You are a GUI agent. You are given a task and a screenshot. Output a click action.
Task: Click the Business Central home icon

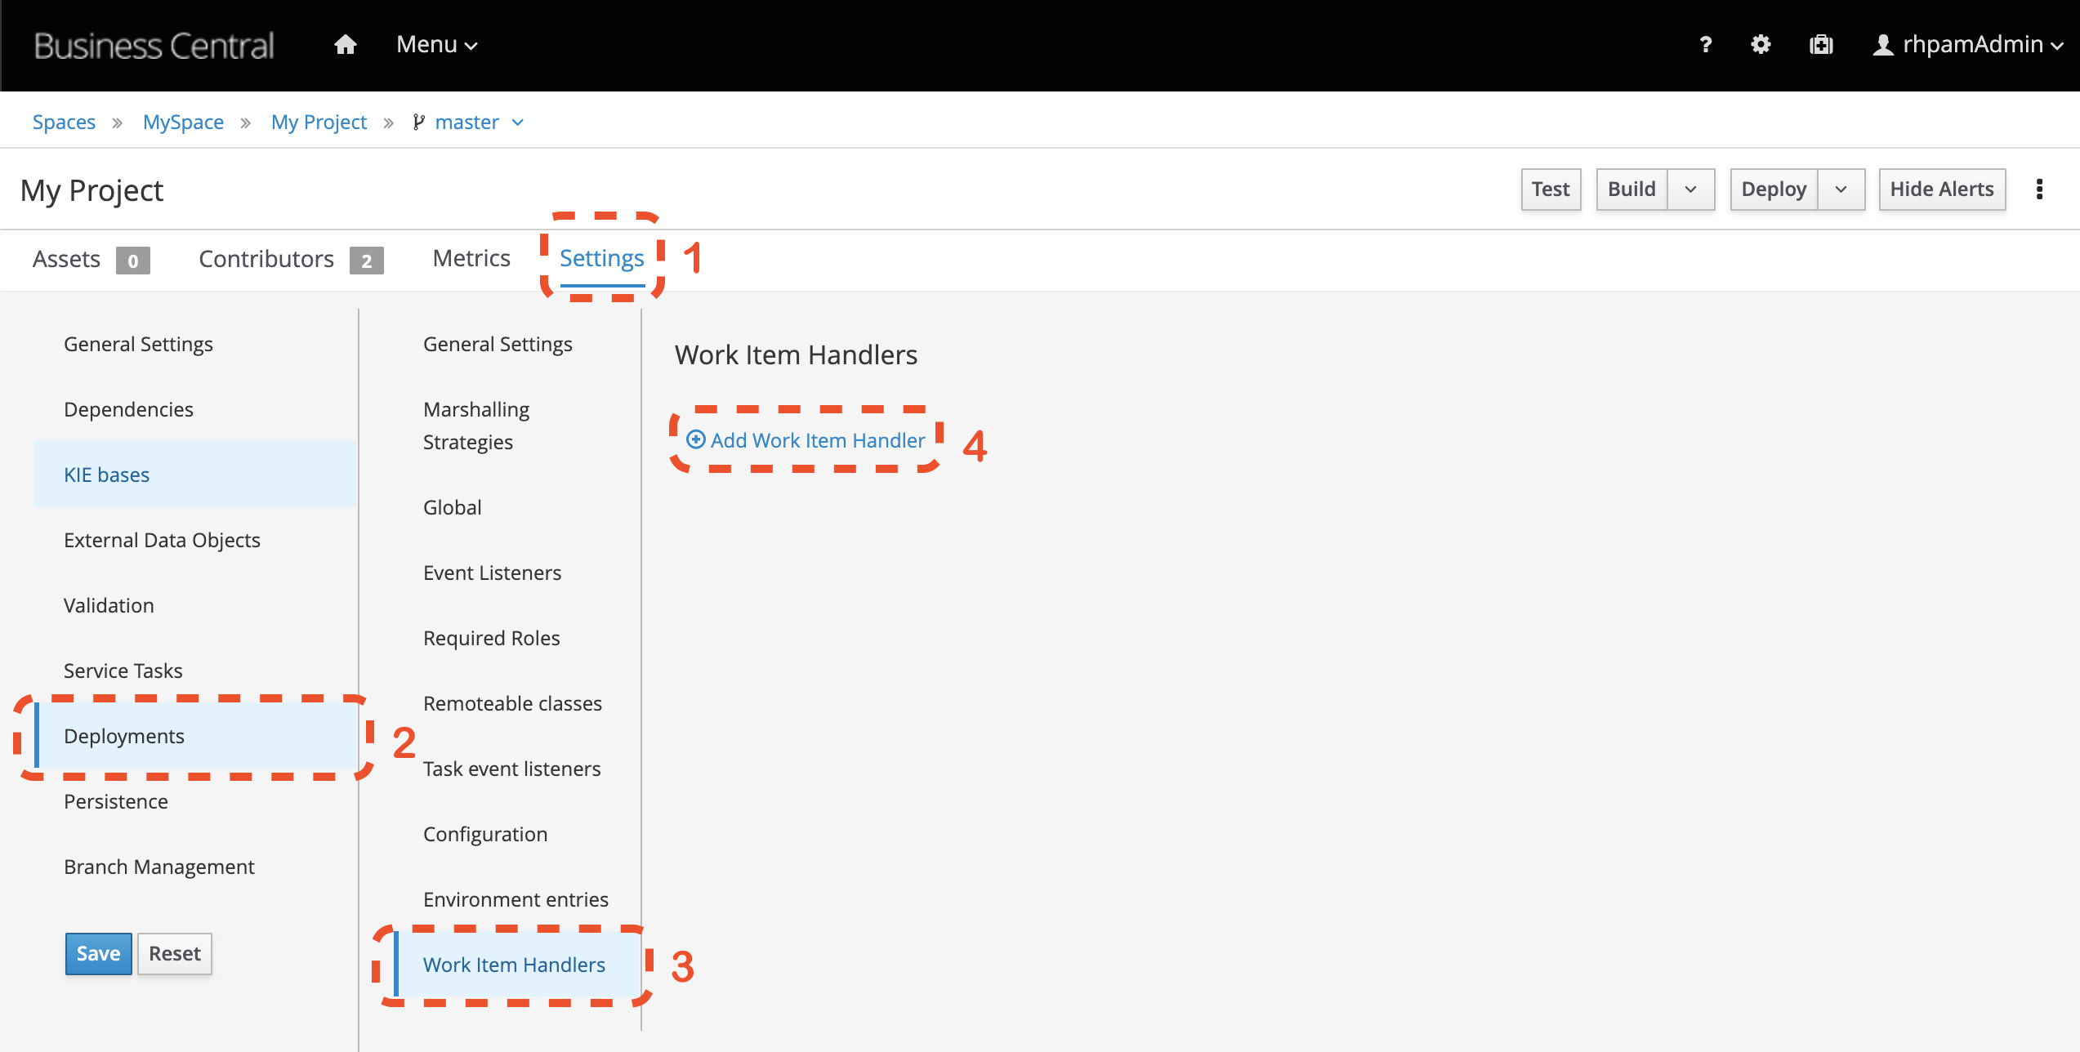tap(345, 45)
